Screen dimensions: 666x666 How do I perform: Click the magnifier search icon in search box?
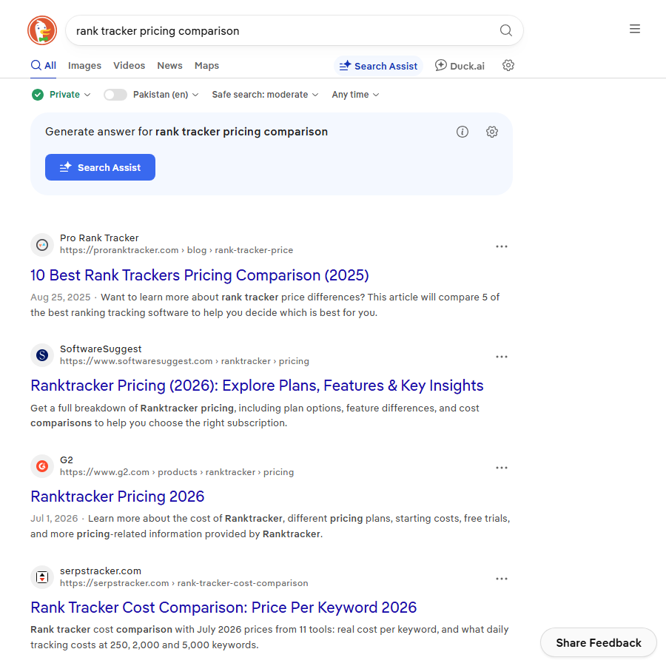point(505,30)
